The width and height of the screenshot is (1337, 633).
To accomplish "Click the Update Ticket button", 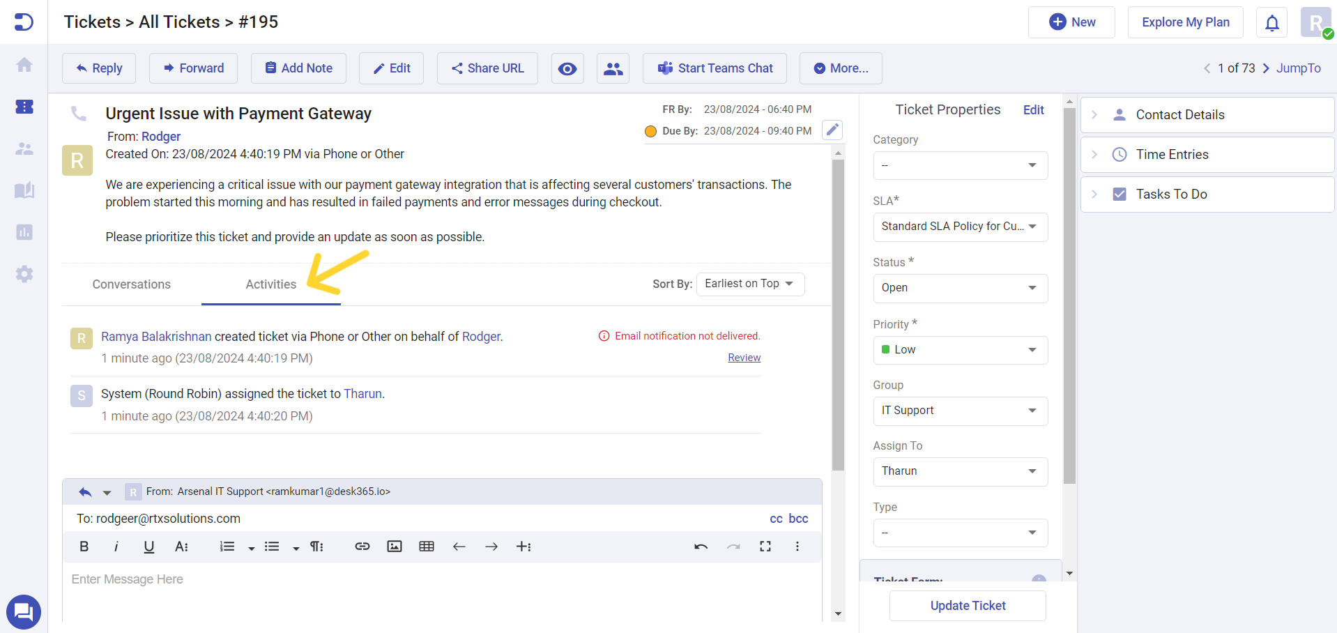I will click(967, 605).
